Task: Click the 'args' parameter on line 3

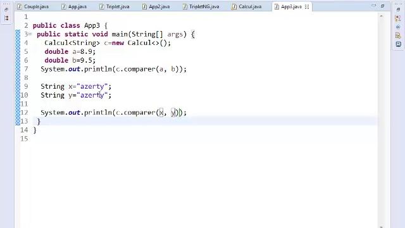Action: (175, 34)
